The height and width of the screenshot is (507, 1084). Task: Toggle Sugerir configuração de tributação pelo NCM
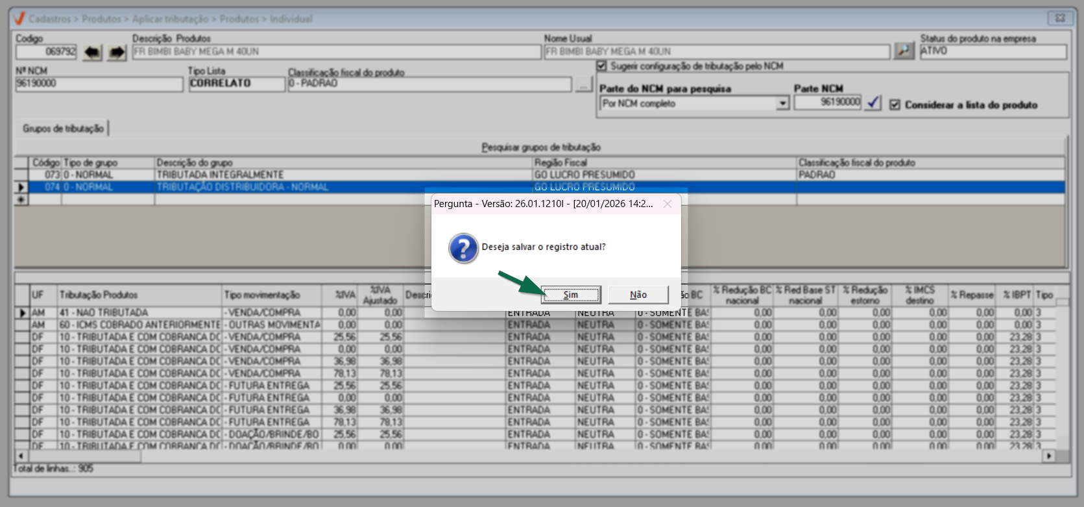601,66
